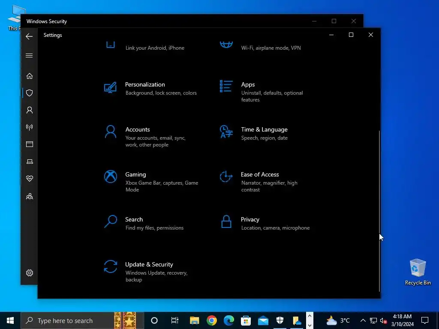
Task: Select the Recycle Bin desktop icon
Action: [x=418, y=272]
